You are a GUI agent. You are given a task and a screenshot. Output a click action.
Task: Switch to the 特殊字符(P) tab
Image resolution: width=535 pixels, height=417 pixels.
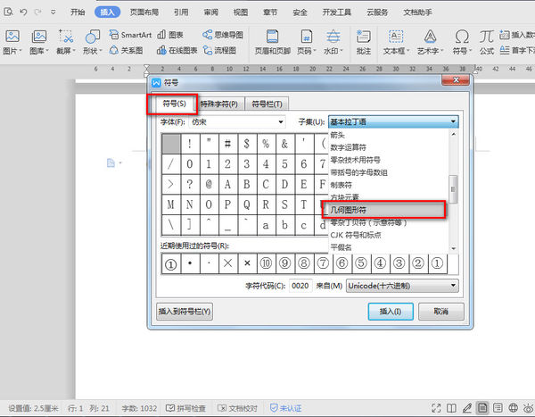click(218, 104)
